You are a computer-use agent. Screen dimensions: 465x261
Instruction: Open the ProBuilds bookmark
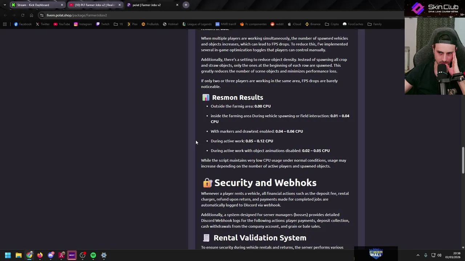pyautogui.click(x=150, y=24)
